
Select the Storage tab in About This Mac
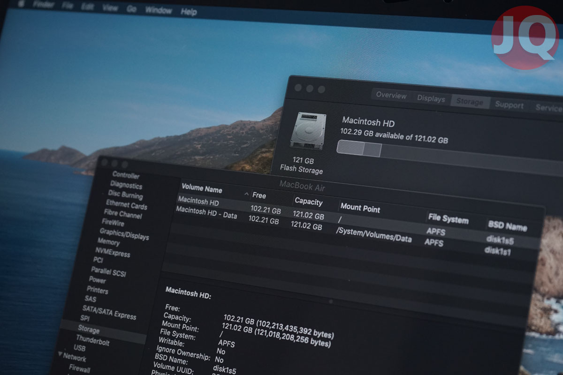click(470, 101)
